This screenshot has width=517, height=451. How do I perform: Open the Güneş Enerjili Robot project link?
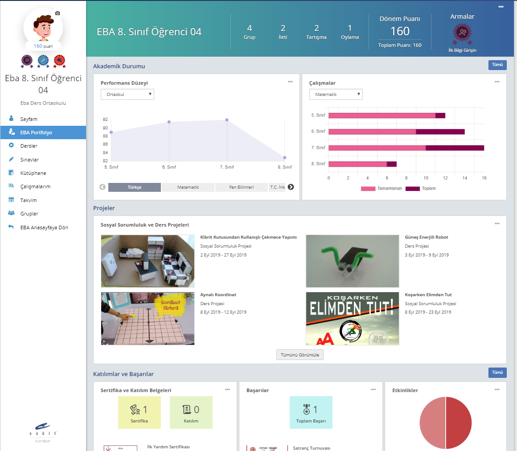pos(427,237)
